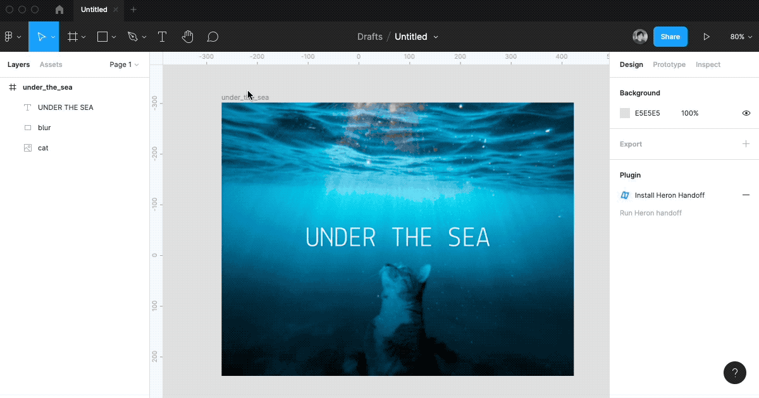The image size is (759, 398).
Task: Toggle background visibility eye icon
Action: point(746,113)
